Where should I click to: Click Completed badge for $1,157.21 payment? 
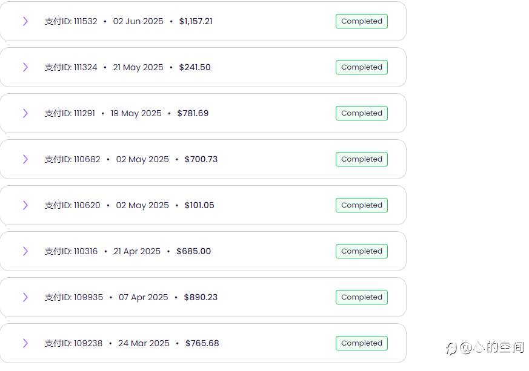(361, 21)
